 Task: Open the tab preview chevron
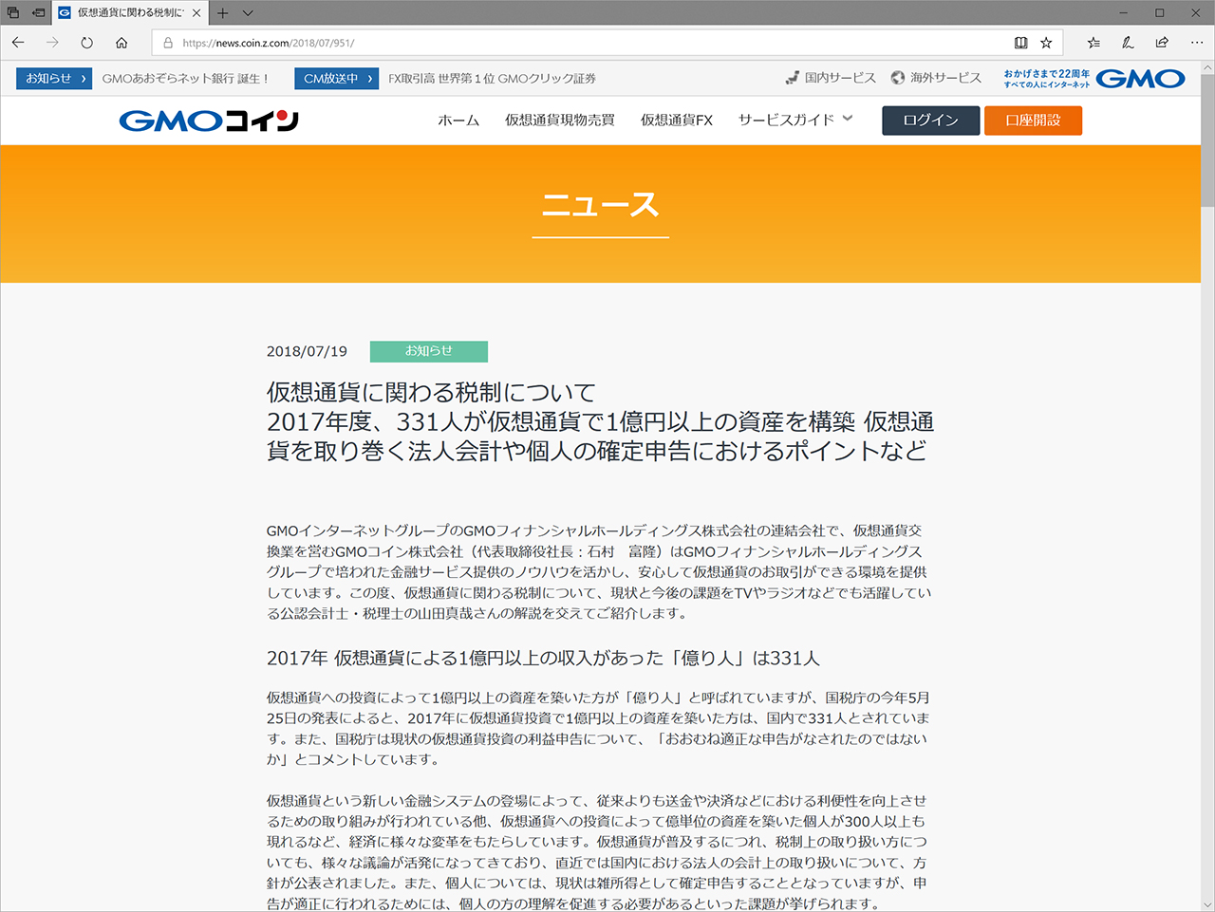coord(247,13)
